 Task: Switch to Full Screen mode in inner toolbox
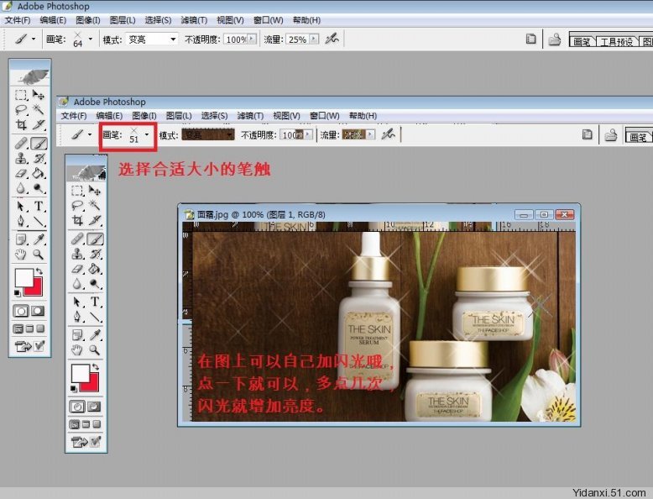click(x=97, y=424)
